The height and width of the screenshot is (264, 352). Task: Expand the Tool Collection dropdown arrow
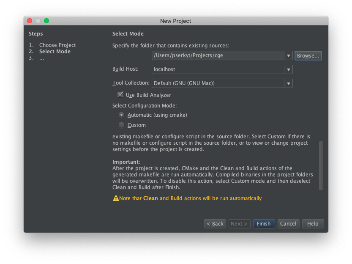289,83
